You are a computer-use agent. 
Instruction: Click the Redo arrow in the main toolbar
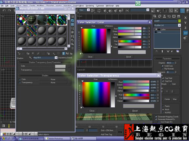(9, 10)
